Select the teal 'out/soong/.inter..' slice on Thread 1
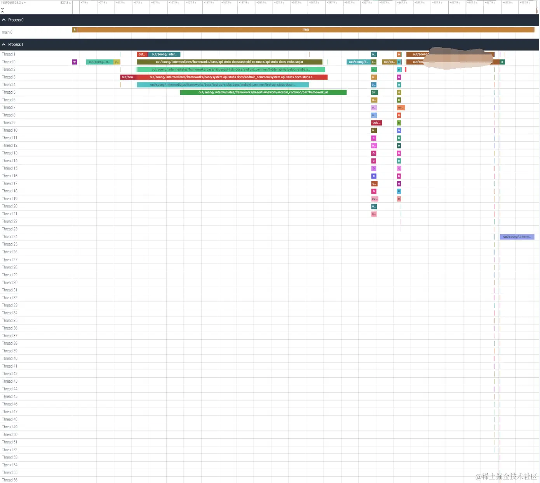The width and height of the screenshot is (540, 483). 164,54
